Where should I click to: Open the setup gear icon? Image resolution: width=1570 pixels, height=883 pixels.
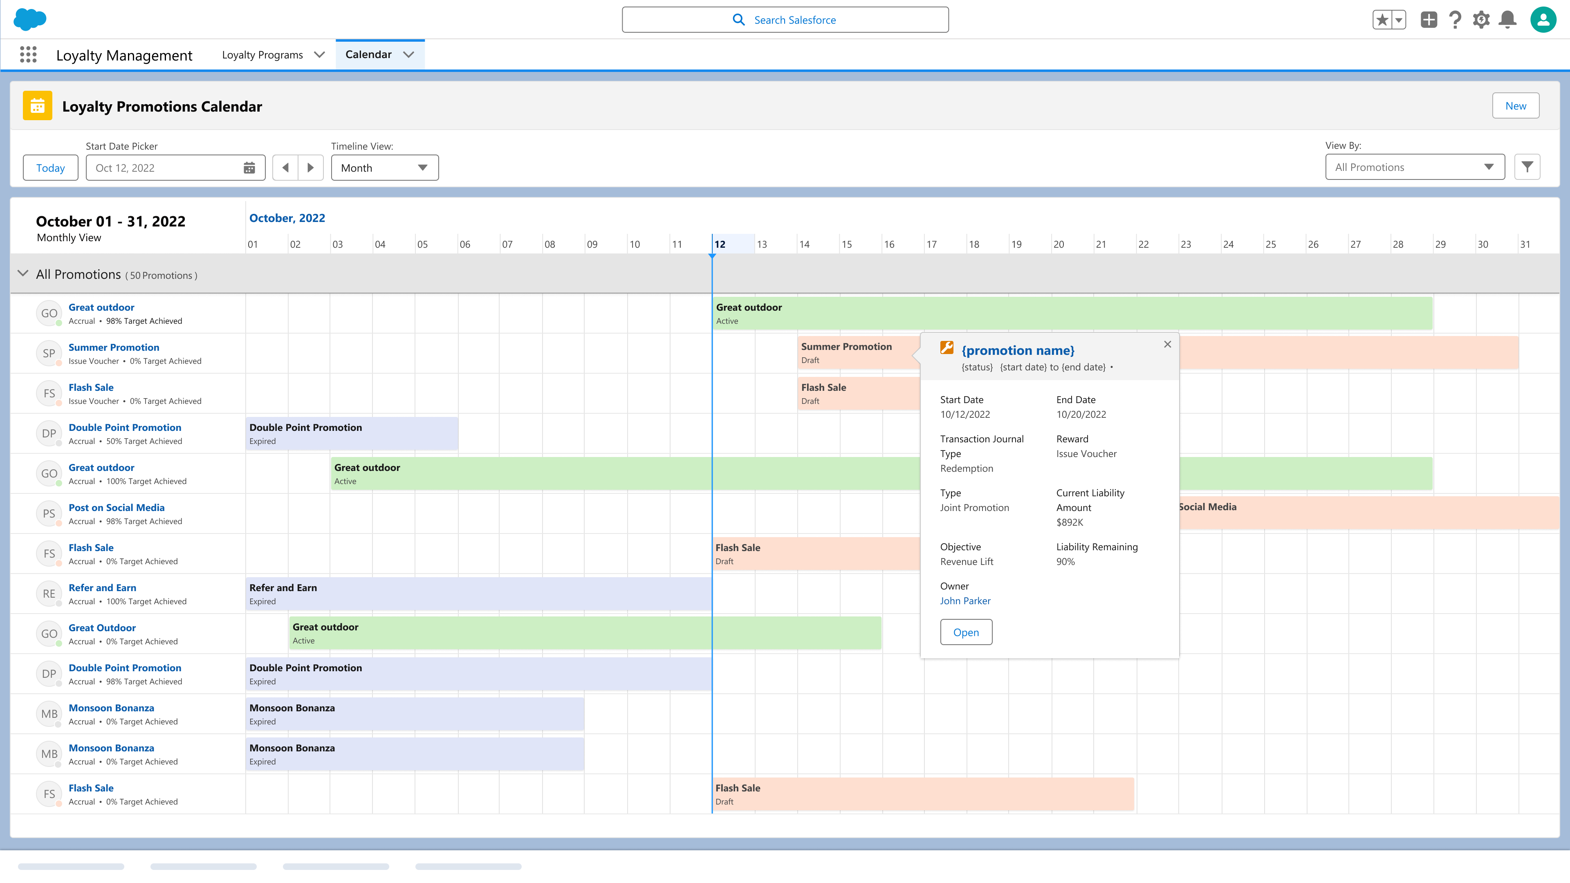tap(1481, 20)
